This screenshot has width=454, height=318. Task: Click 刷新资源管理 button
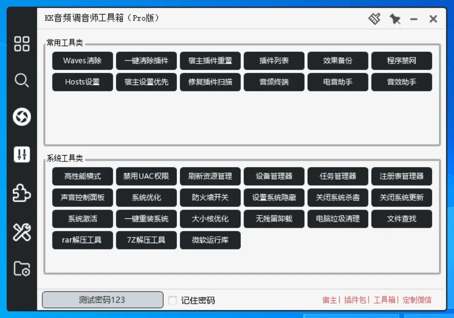(210, 176)
